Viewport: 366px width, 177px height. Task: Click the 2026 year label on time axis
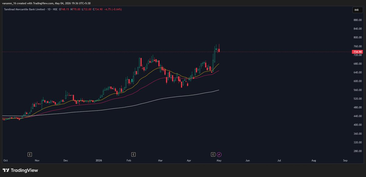click(x=99, y=160)
